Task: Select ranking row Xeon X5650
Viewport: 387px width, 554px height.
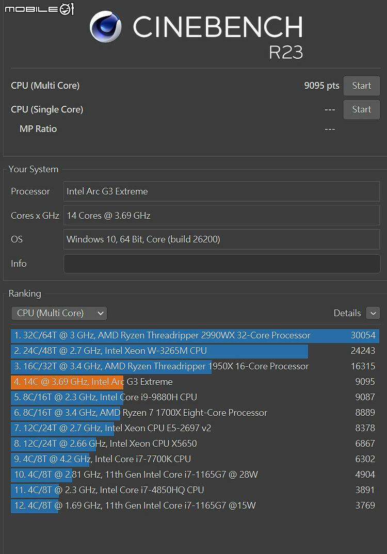Action: pos(195,444)
